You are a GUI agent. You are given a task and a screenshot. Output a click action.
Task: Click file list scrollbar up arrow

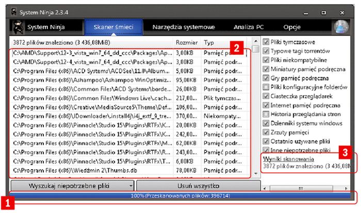256,41
